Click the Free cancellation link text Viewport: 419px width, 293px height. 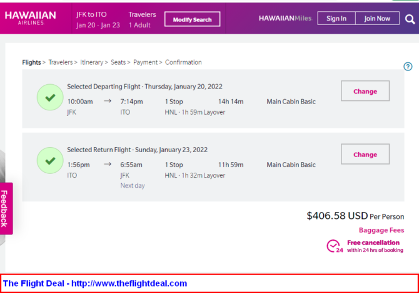(x=373, y=243)
